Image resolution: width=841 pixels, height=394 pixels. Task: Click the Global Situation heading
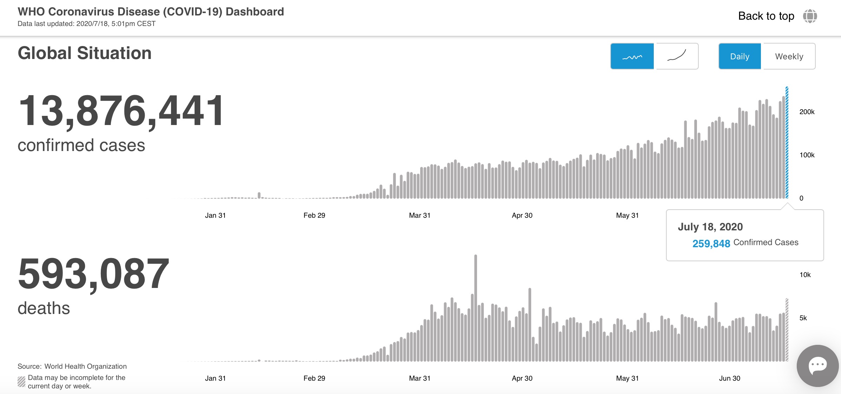tap(85, 53)
